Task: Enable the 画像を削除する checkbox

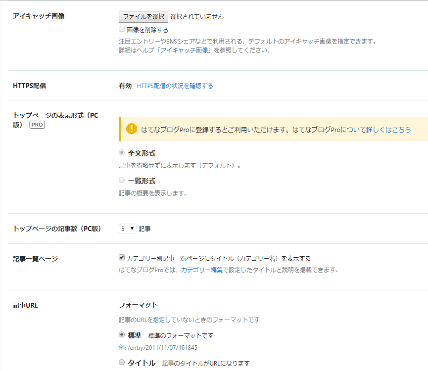Action: tap(121, 28)
